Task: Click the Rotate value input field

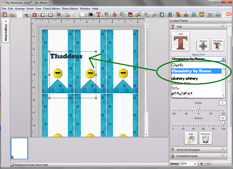Action: (x=222, y=103)
